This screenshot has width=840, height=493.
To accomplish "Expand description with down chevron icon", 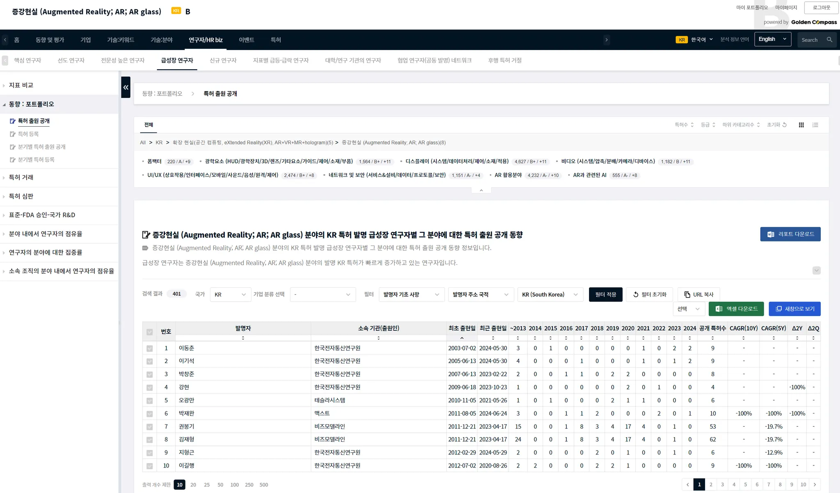I will pyautogui.click(x=816, y=270).
